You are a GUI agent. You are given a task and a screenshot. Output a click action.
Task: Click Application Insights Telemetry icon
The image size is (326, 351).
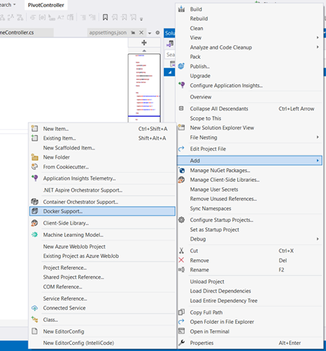tap(35, 178)
